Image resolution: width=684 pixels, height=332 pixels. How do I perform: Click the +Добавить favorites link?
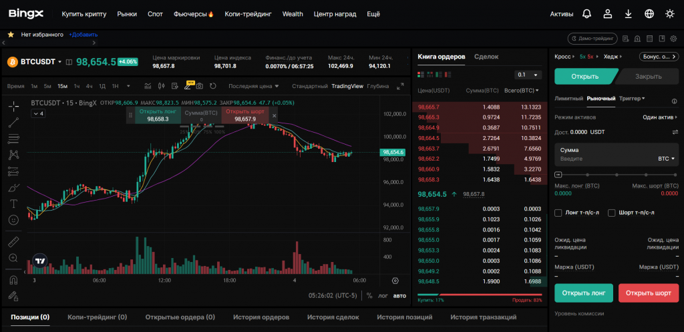click(x=83, y=35)
